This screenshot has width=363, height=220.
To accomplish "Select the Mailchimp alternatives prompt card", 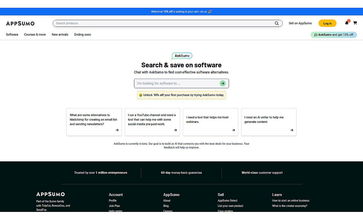I will coord(94,122).
